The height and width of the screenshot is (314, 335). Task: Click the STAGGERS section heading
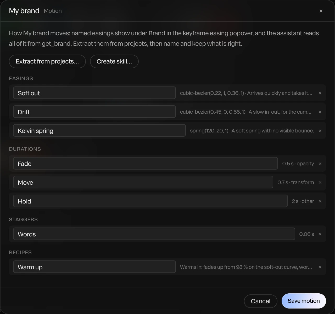[x=23, y=219]
